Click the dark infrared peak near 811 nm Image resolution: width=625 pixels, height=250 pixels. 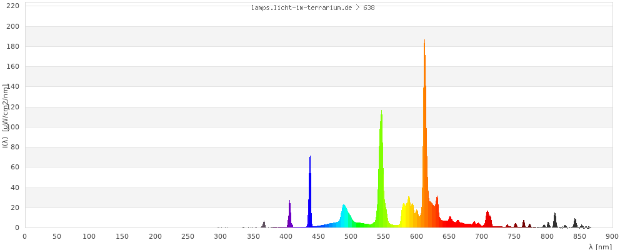tap(554, 221)
